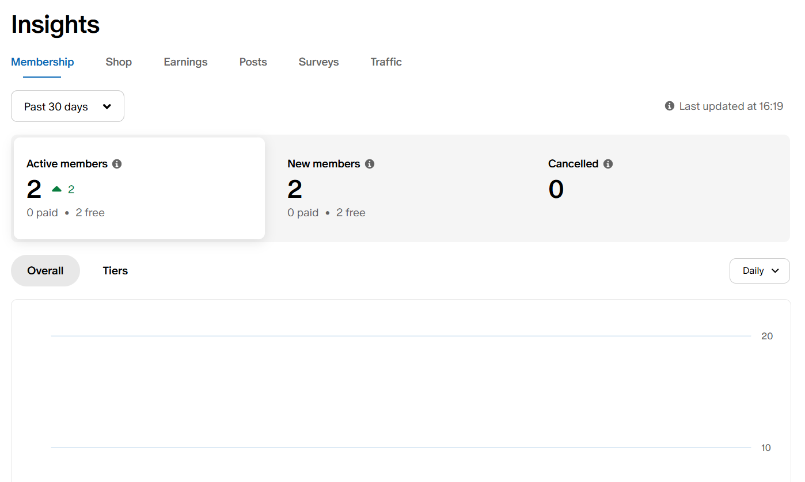Select the Overall chart view

[x=45, y=271]
